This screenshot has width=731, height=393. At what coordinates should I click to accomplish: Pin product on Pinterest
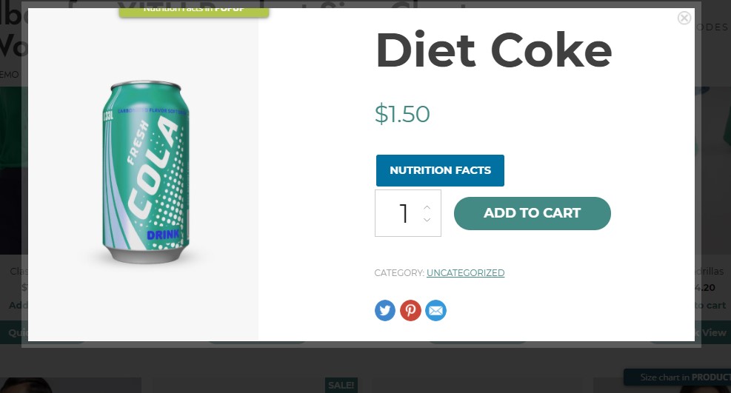tap(410, 311)
